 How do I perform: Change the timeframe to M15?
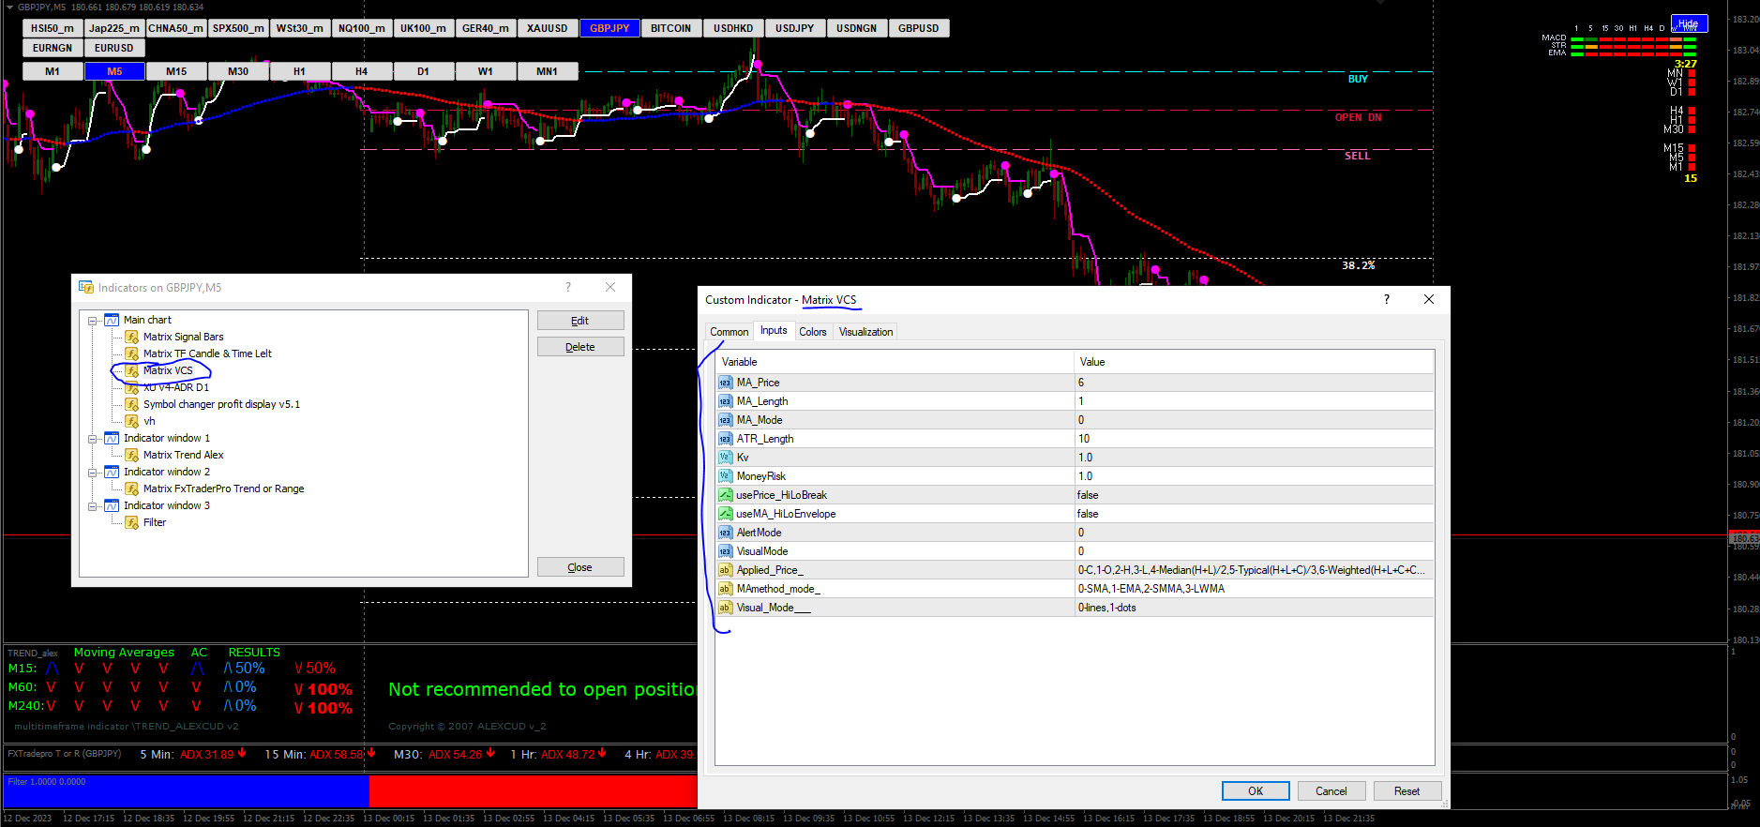tap(176, 71)
